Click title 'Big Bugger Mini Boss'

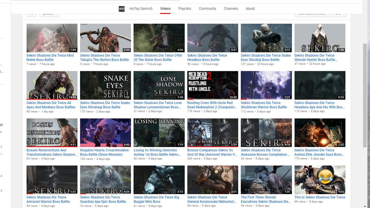tap(156, 199)
